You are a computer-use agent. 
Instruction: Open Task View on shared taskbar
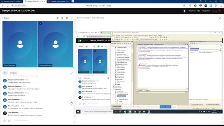coord(115,112)
